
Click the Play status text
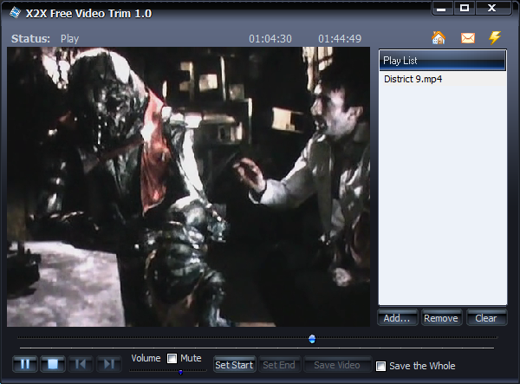coord(69,39)
